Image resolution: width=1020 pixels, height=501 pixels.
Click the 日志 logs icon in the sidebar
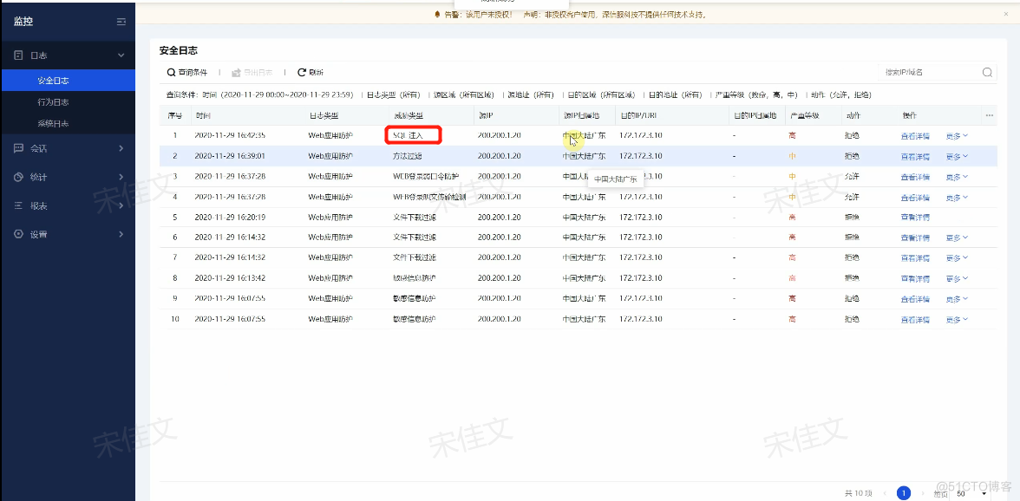pos(19,55)
